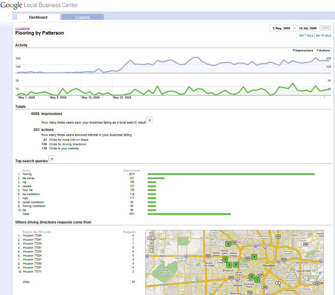Click 'Clicks to your website' line
Screen dimensions: 335x295
tap(64, 148)
